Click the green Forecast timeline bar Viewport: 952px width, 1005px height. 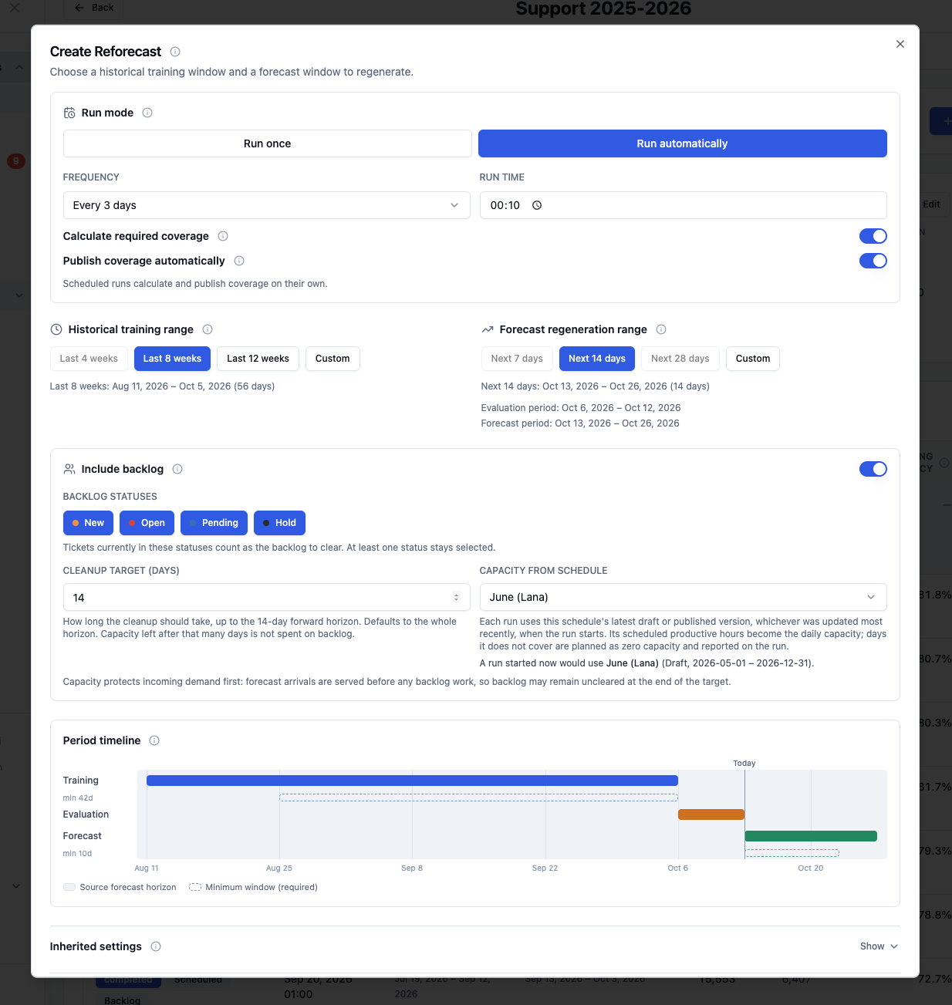click(x=811, y=836)
